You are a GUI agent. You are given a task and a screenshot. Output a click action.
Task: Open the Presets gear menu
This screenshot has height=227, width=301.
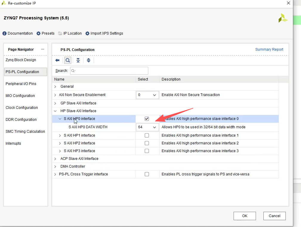click(x=45, y=33)
